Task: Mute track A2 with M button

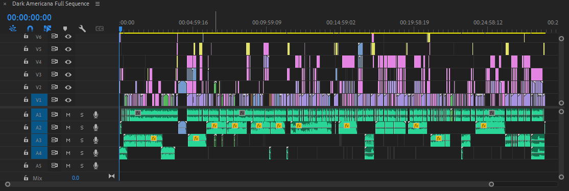Action: (x=68, y=127)
